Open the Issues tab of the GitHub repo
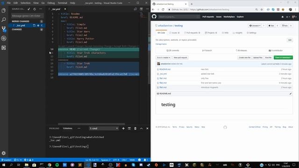The image size is (299, 168). click(174, 33)
